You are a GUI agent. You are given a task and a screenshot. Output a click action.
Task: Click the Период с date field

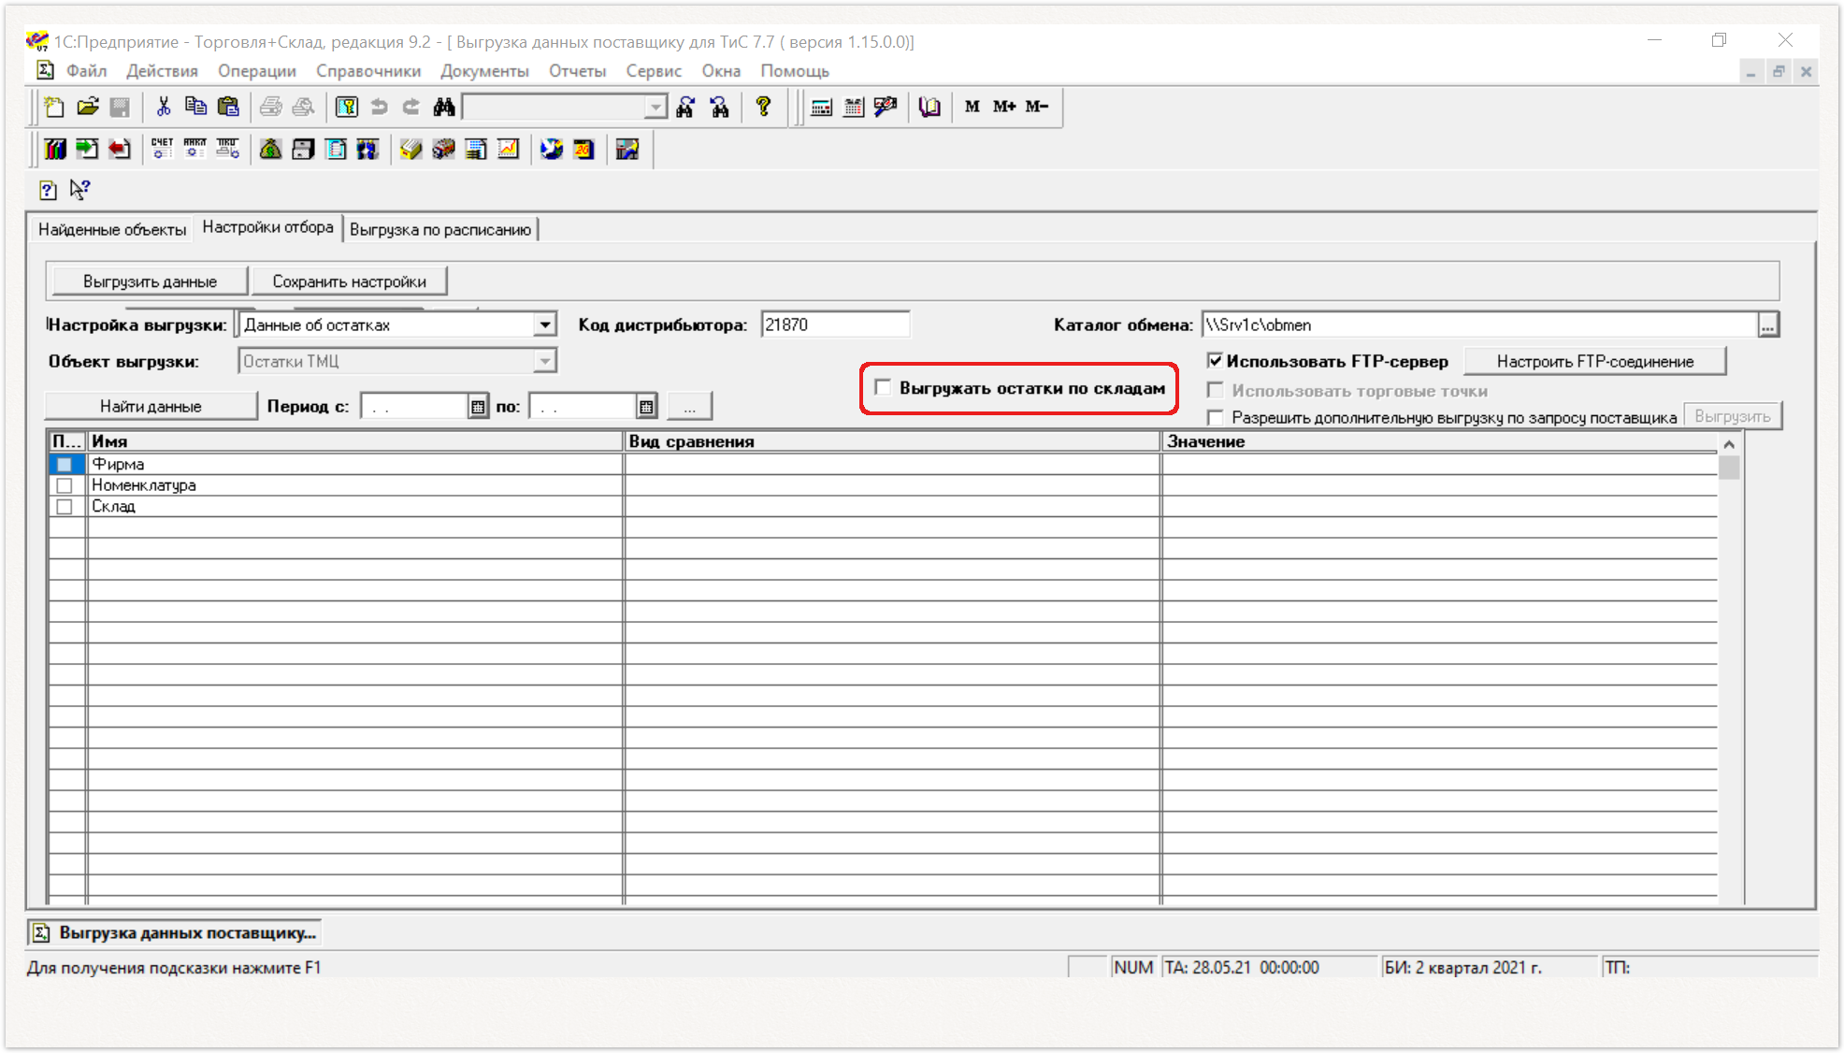[414, 407]
